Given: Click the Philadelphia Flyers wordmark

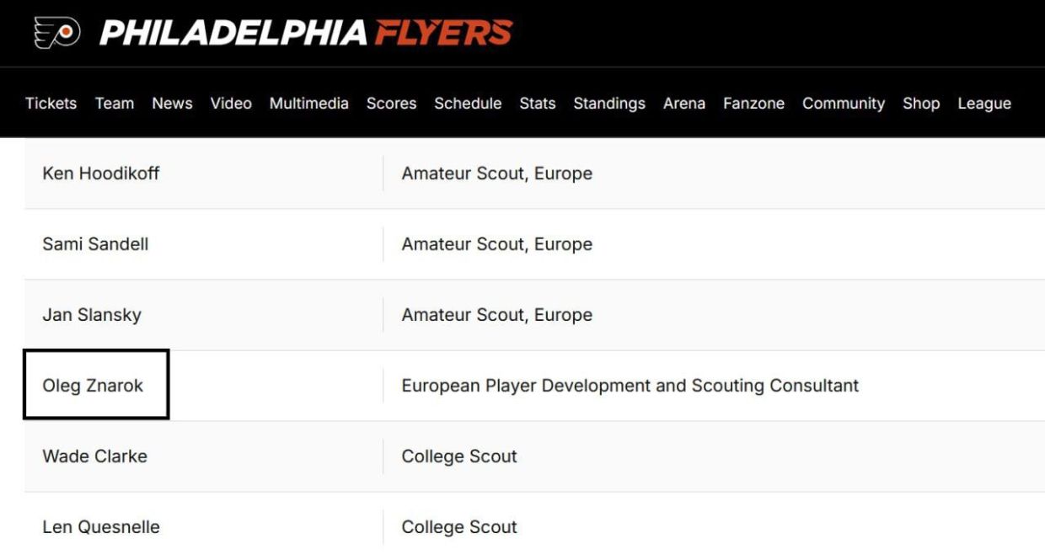Looking at the screenshot, I should point(305,33).
